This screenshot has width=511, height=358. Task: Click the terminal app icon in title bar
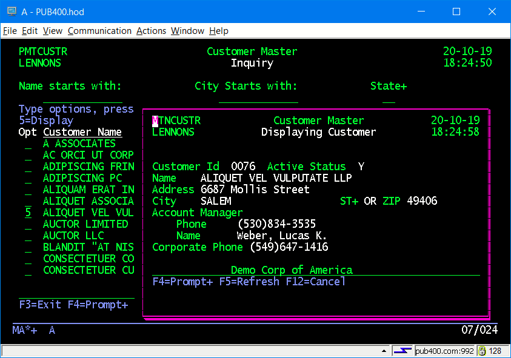[12, 12]
